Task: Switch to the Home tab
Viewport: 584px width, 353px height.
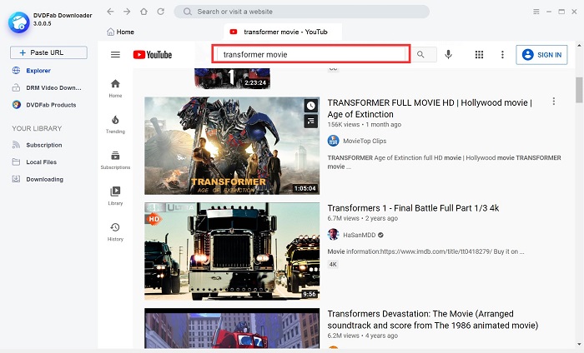Action: 120,32
